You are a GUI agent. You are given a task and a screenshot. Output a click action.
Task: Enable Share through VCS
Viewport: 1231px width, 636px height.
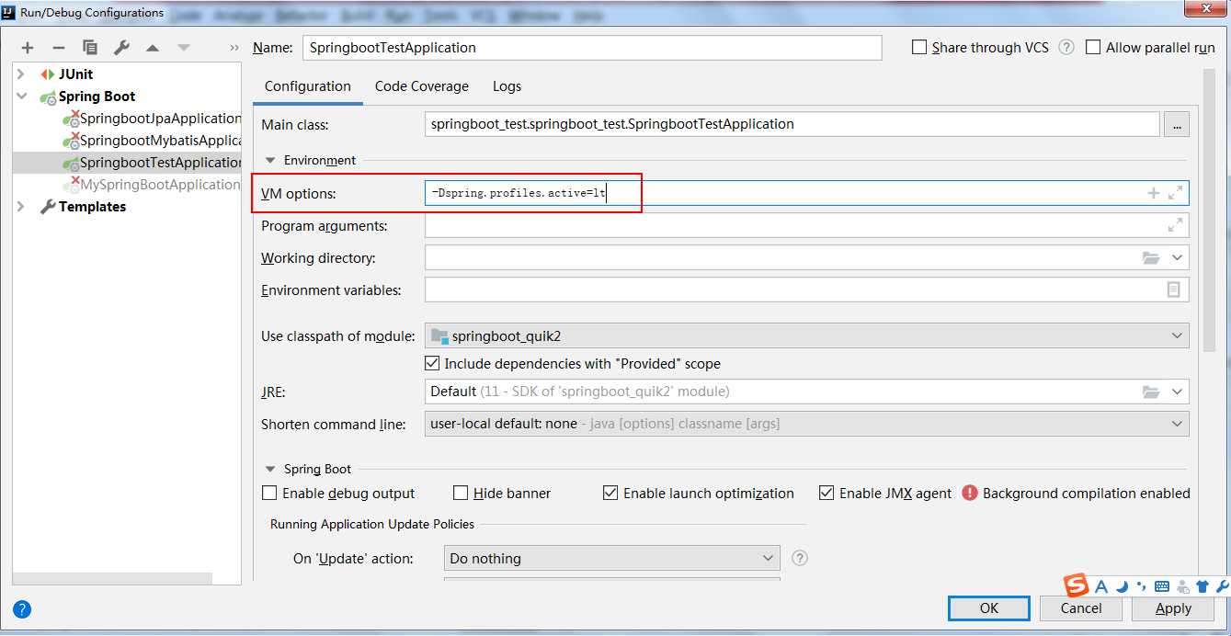pyautogui.click(x=919, y=47)
